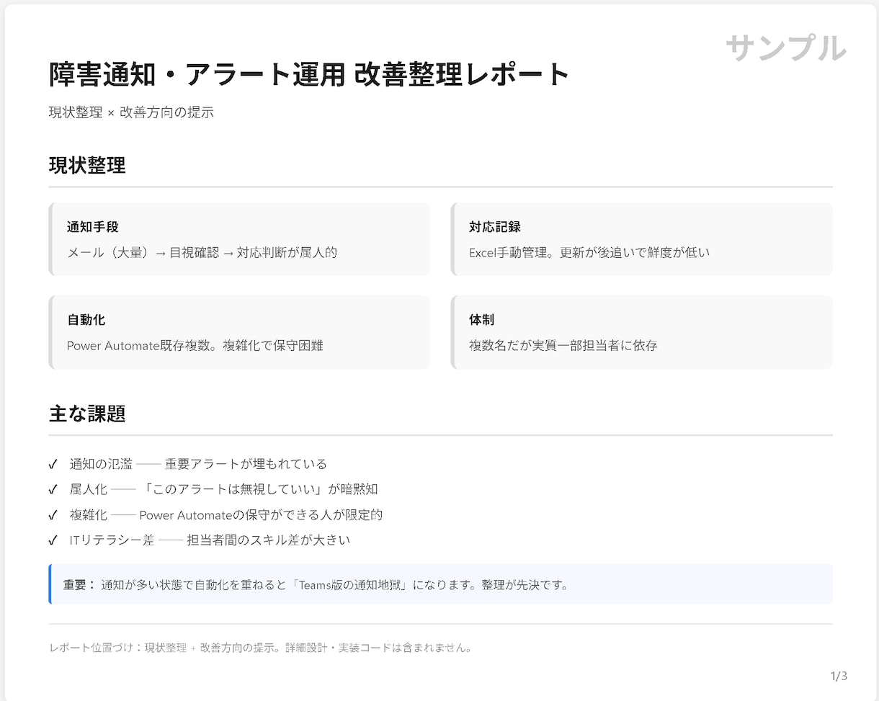Select the 体制 card title
The height and width of the screenshot is (701, 879).
coord(482,320)
